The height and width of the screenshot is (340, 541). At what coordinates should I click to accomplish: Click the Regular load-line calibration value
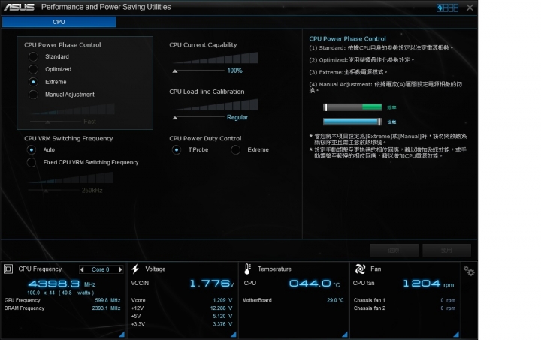coord(237,118)
